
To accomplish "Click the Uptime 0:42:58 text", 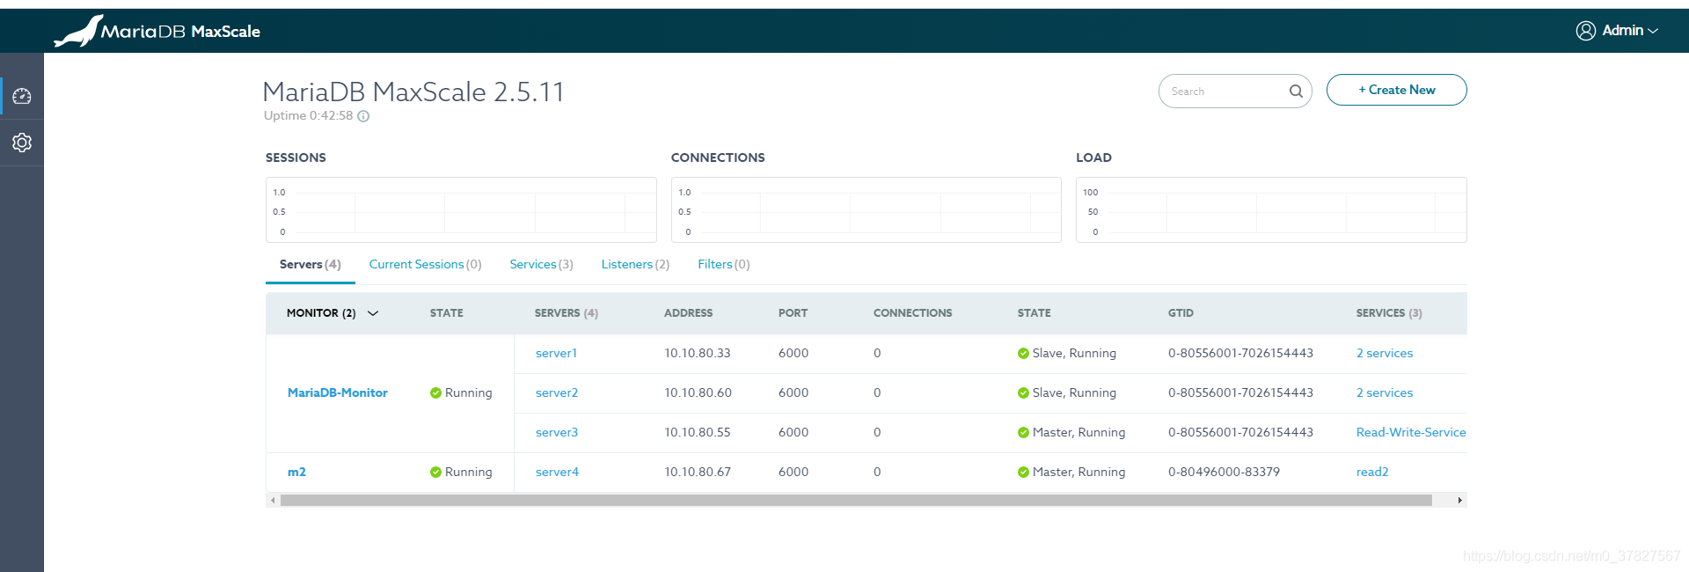I will pos(308,116).
